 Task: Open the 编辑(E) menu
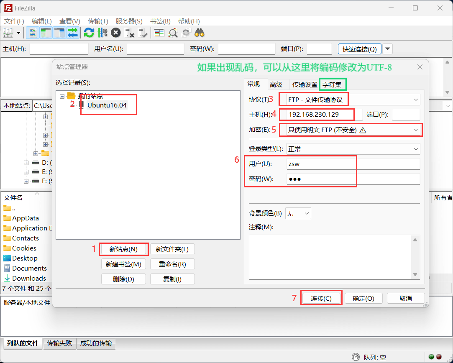41,21
